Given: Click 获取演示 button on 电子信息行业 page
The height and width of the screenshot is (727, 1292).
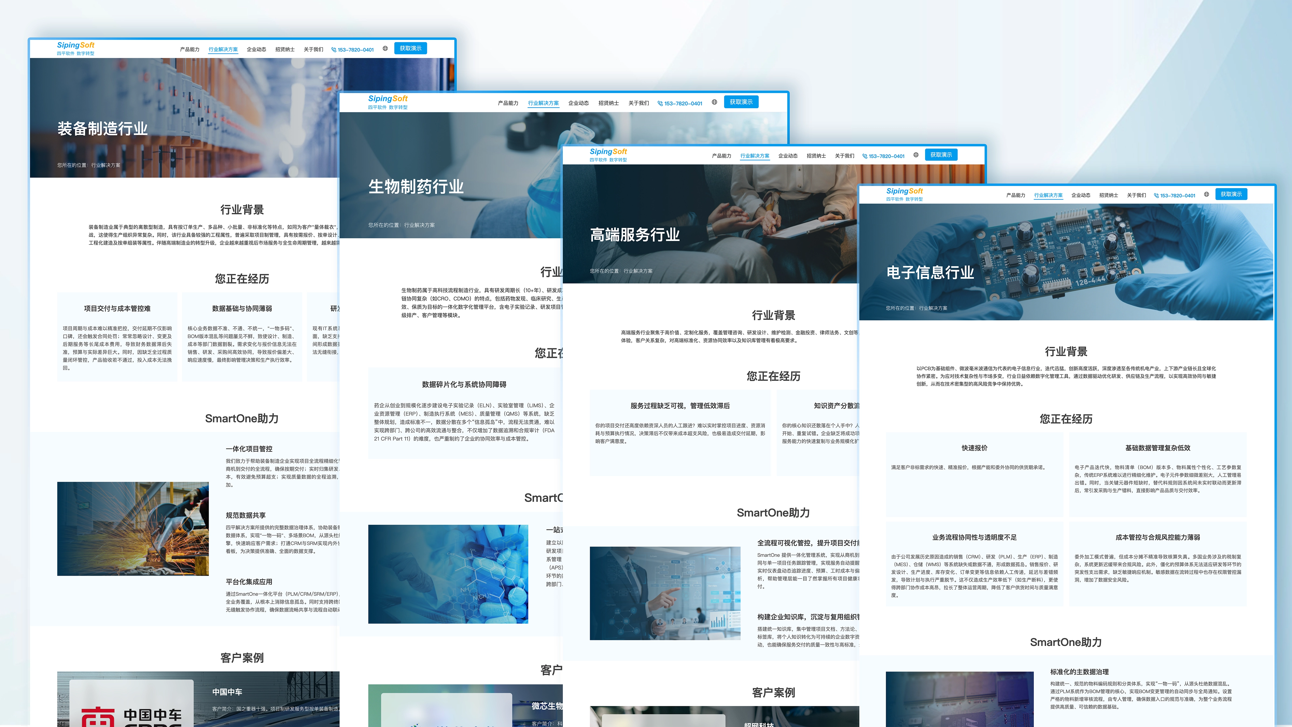Looking at the screenshot, I should pyautogui.click(x=1231, y=194).
